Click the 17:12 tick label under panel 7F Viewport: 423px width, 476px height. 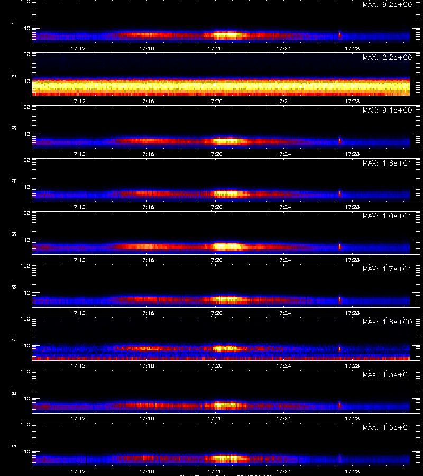(78, 365)
